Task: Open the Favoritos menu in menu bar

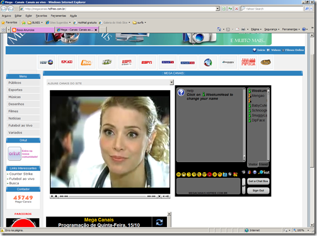Action: [x=42, y=16]
